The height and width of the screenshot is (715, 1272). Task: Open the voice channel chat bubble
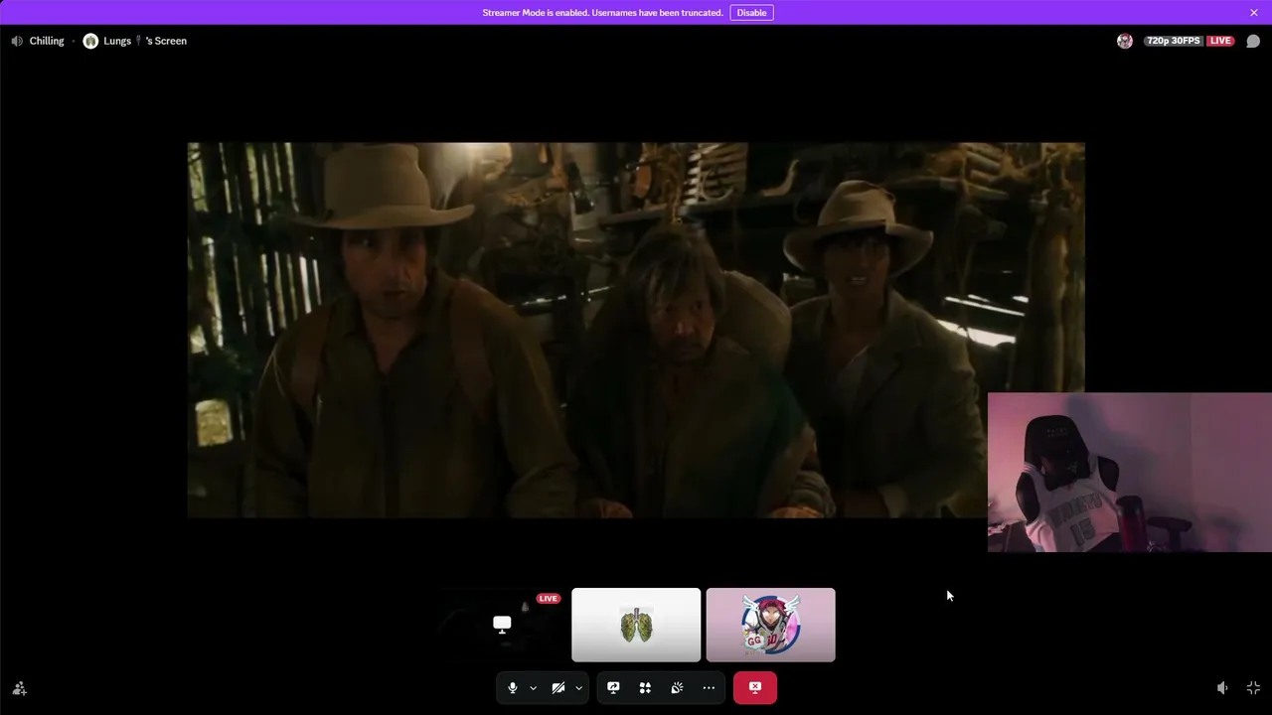(1253, 41)
